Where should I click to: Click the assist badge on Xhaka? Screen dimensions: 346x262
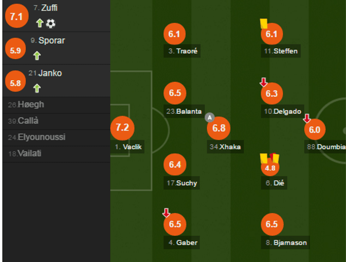point(210,117)
